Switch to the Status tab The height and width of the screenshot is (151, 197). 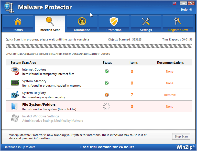(x=18, y=24)
